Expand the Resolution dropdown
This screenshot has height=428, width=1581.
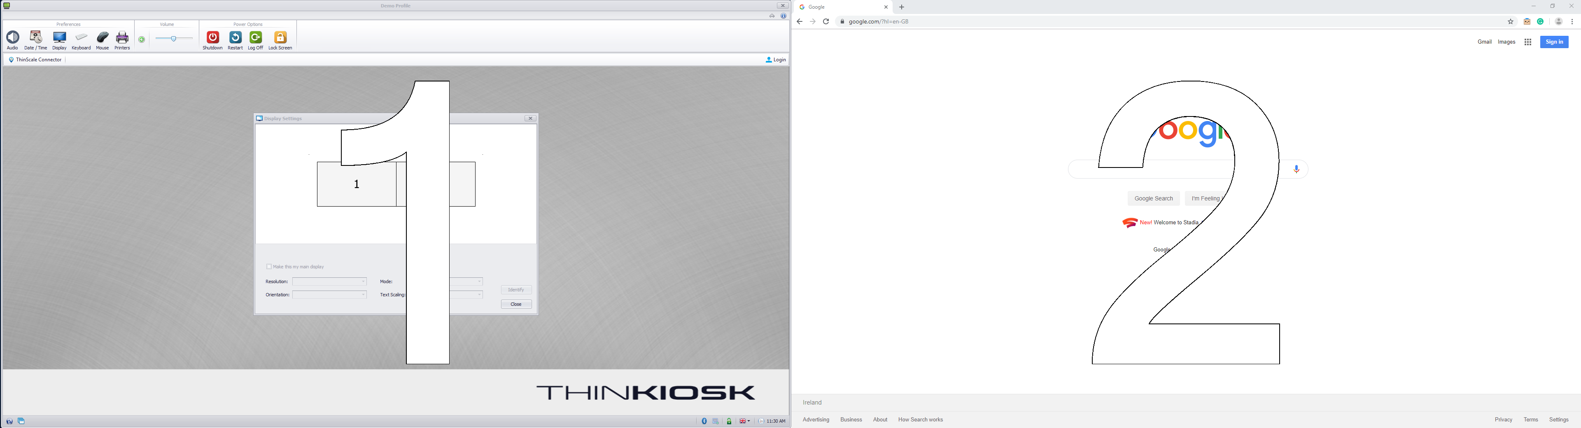(329, 281)
